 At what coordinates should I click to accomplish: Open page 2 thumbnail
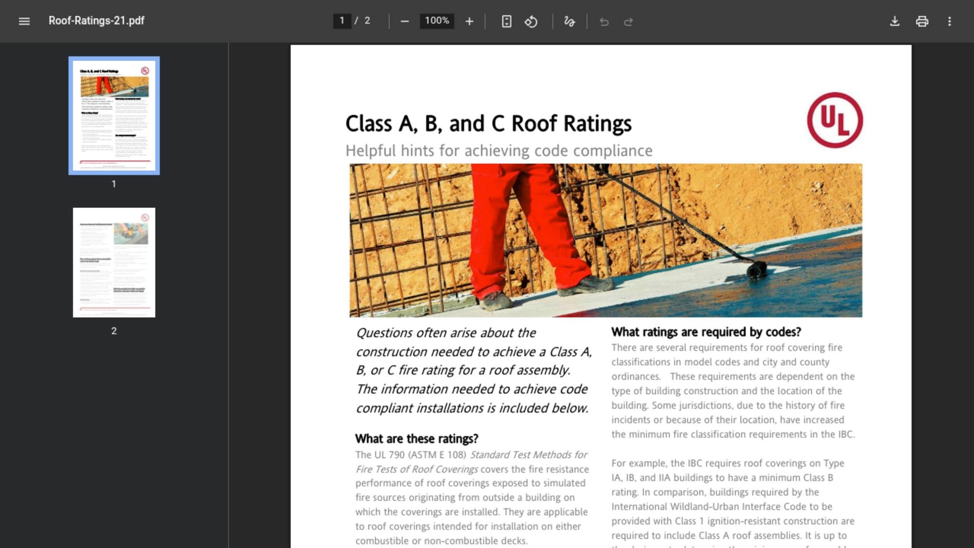tap(114, 263)
